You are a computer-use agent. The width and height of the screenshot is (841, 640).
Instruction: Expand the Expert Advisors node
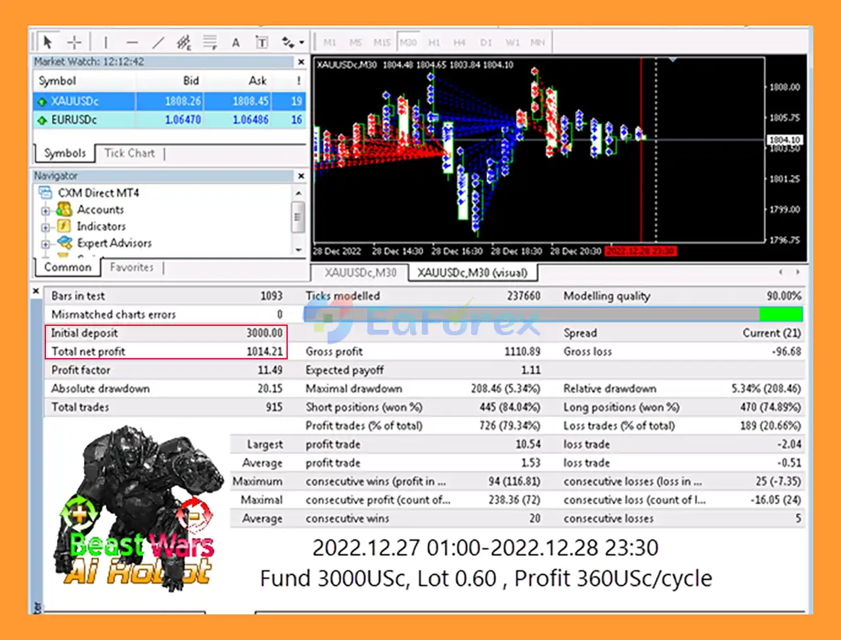pos(45,244)
